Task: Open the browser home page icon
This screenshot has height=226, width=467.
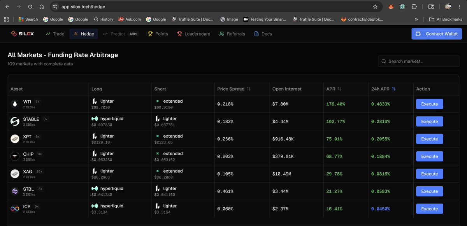Action: [42, 7]
